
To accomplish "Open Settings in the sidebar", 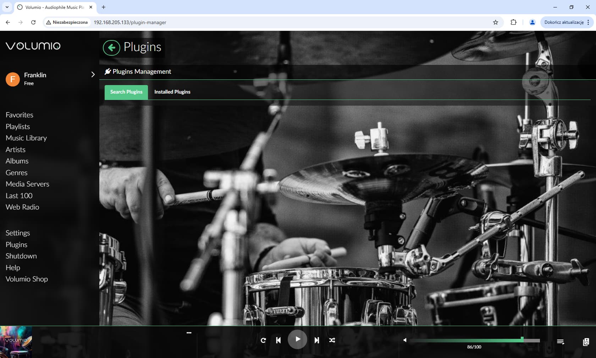I will (18, 233).
